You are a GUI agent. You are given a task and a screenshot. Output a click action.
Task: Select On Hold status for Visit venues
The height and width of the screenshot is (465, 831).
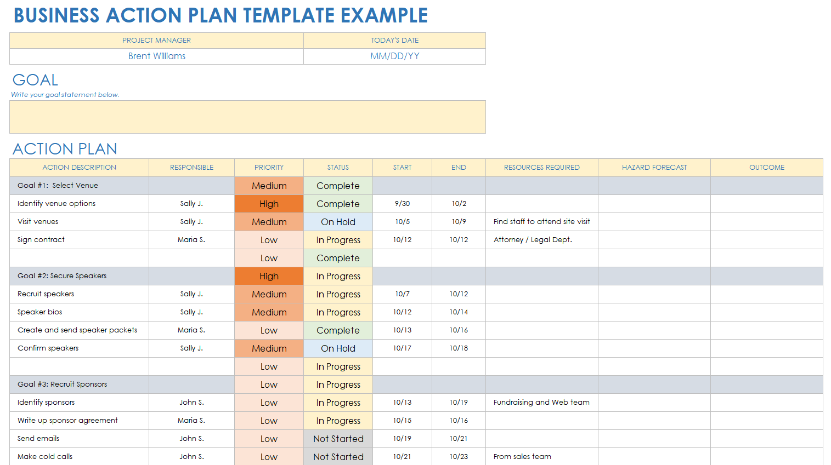tap(338, 222)
